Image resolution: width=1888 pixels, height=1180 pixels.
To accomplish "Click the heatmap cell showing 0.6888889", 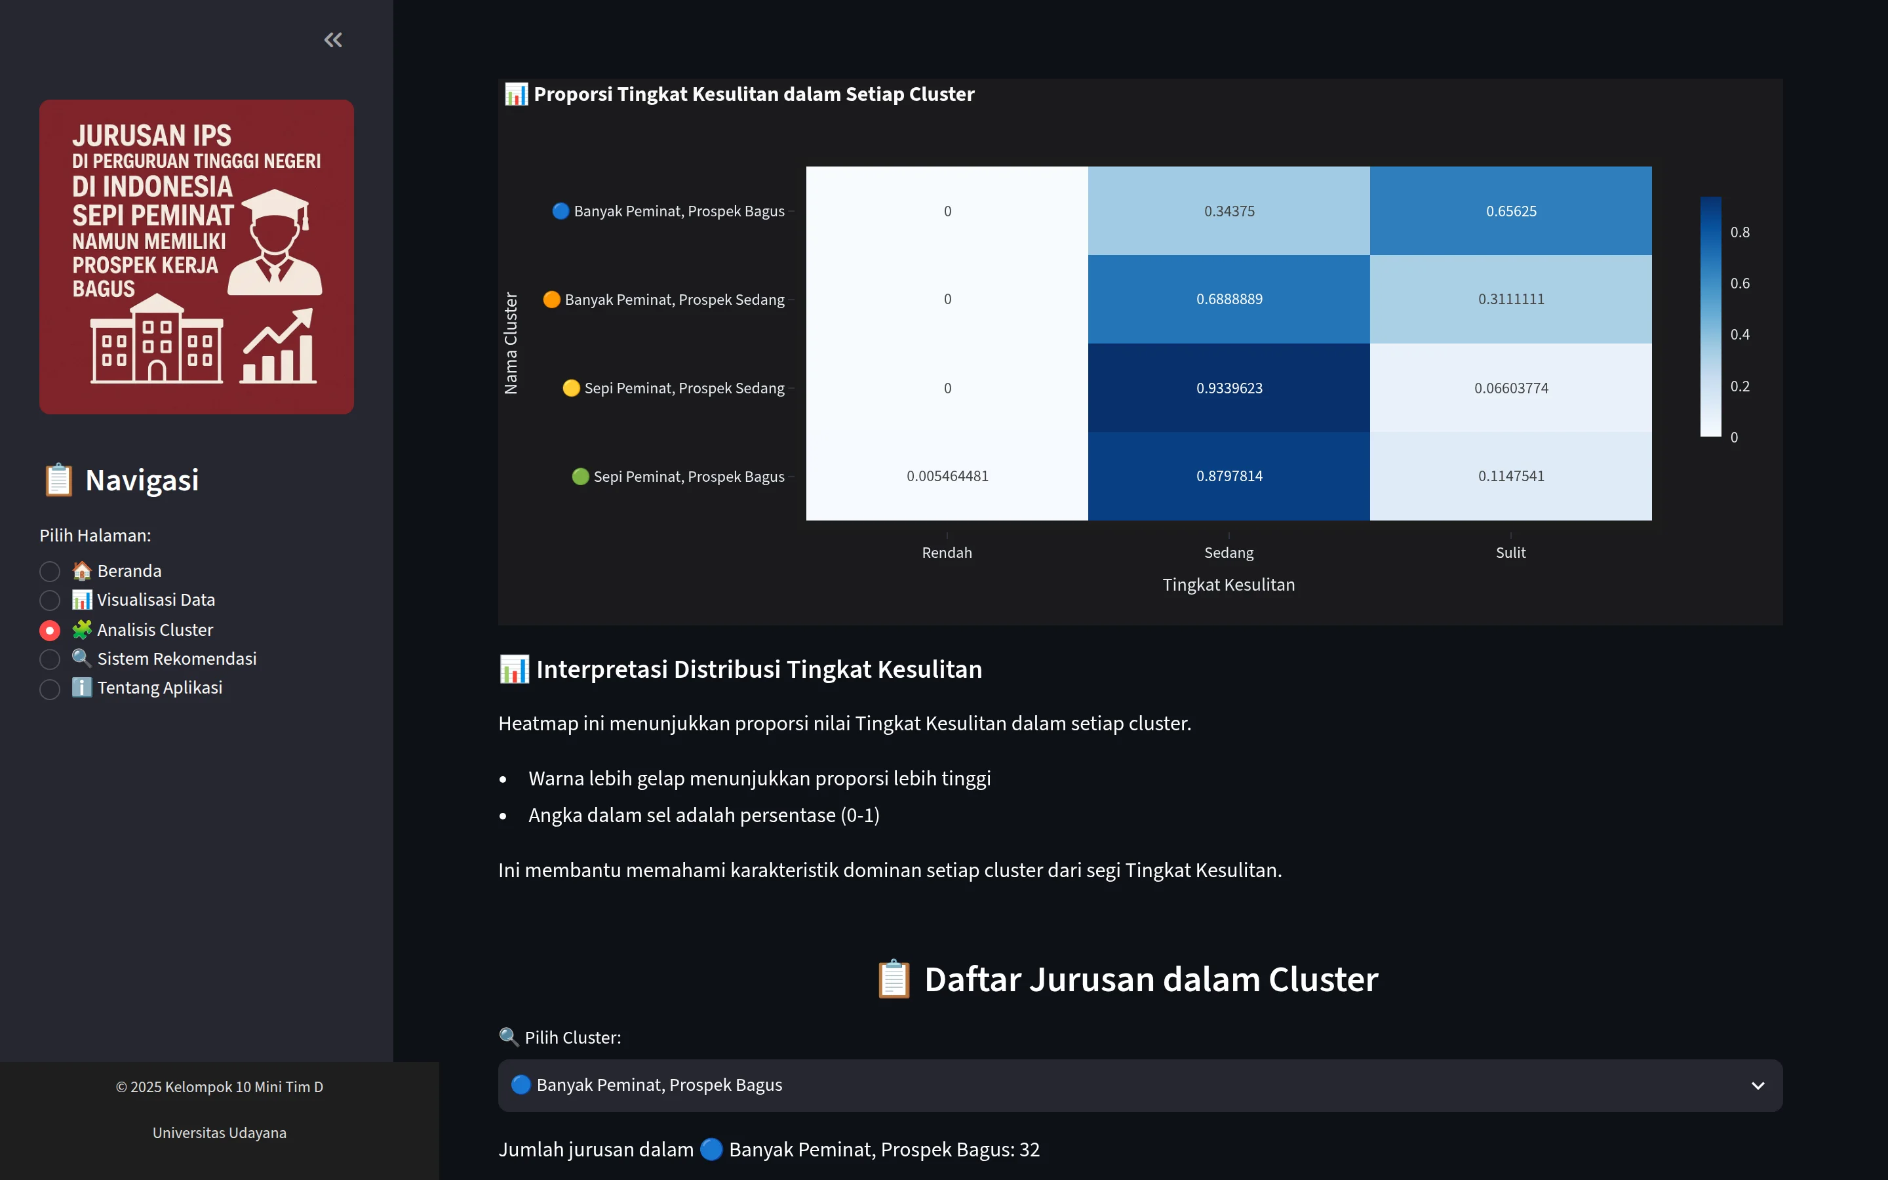I will pyautogui.click(x=1229, y=299).
